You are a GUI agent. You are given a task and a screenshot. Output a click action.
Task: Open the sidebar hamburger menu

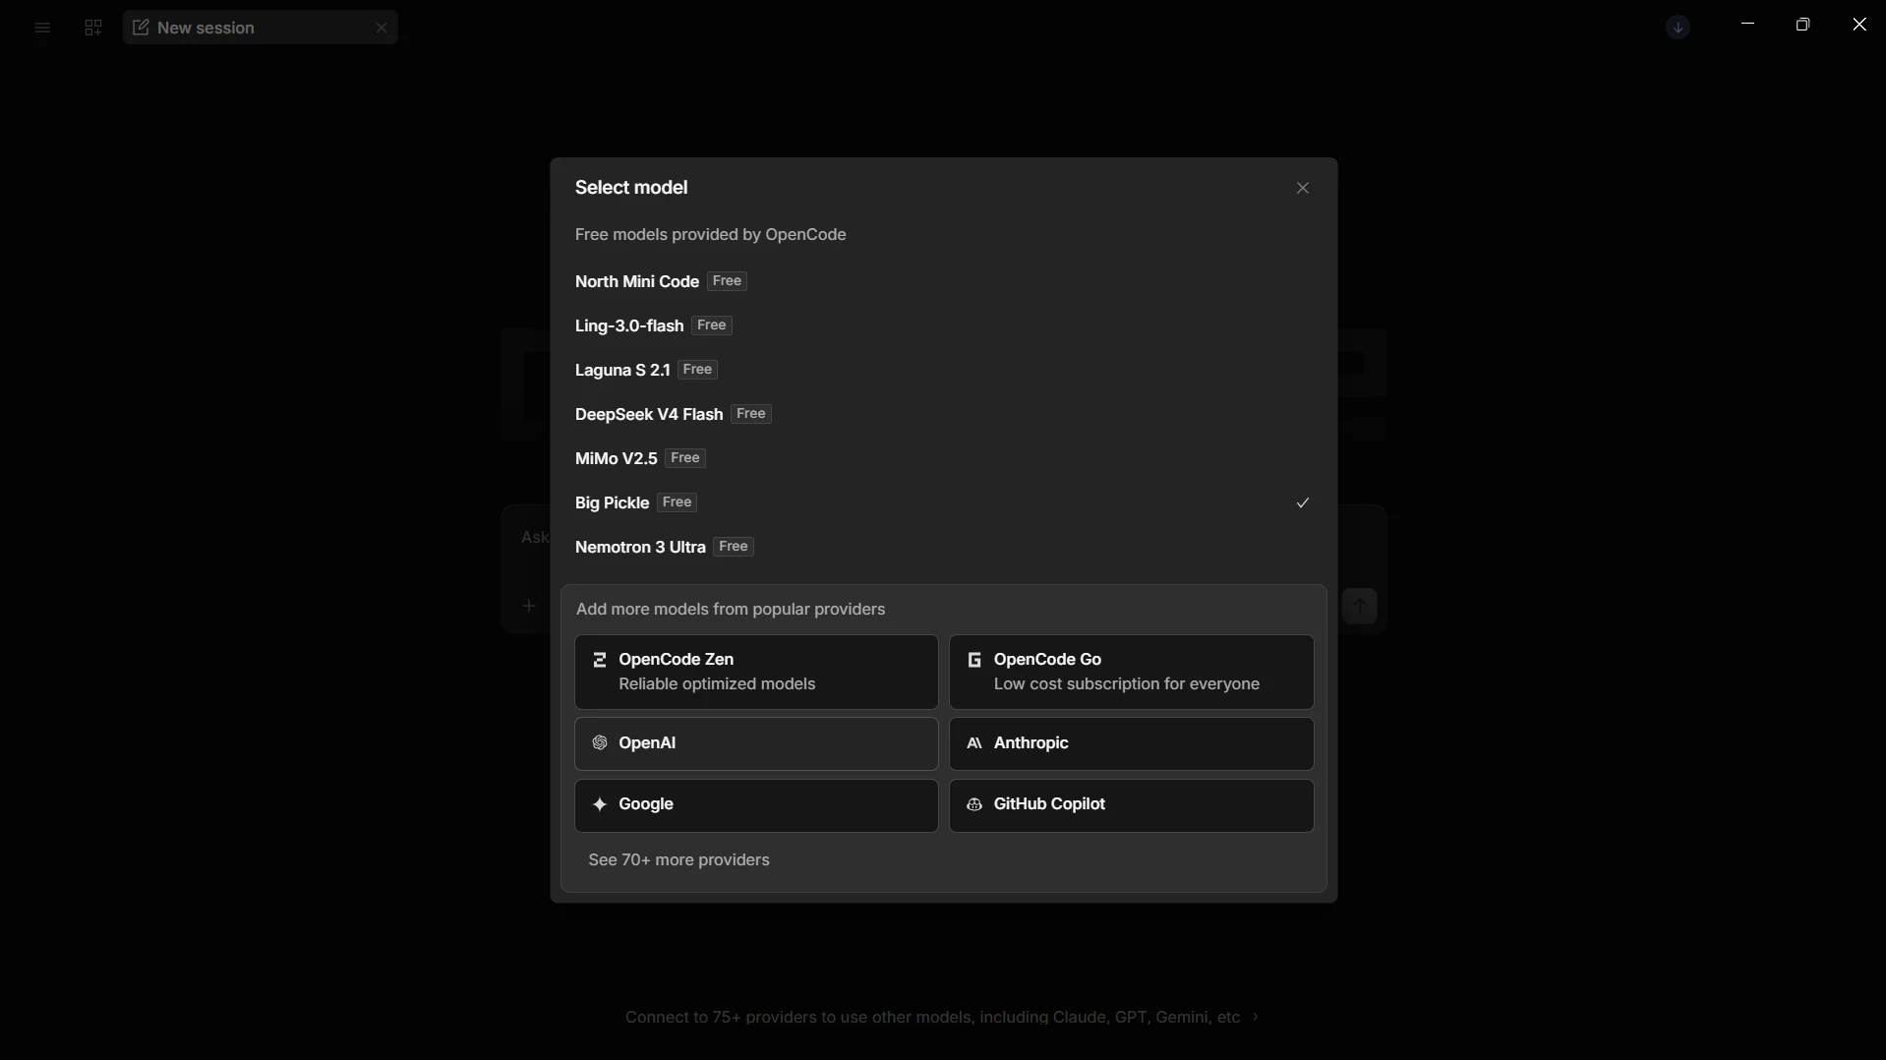pos(42,28)
